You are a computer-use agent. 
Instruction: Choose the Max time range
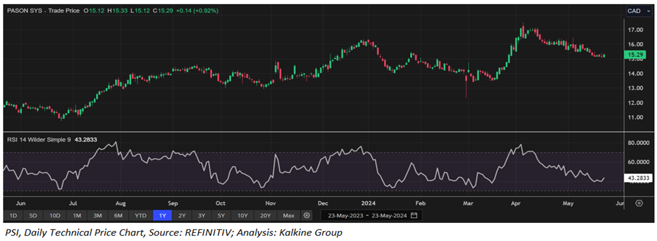point(289,216)
